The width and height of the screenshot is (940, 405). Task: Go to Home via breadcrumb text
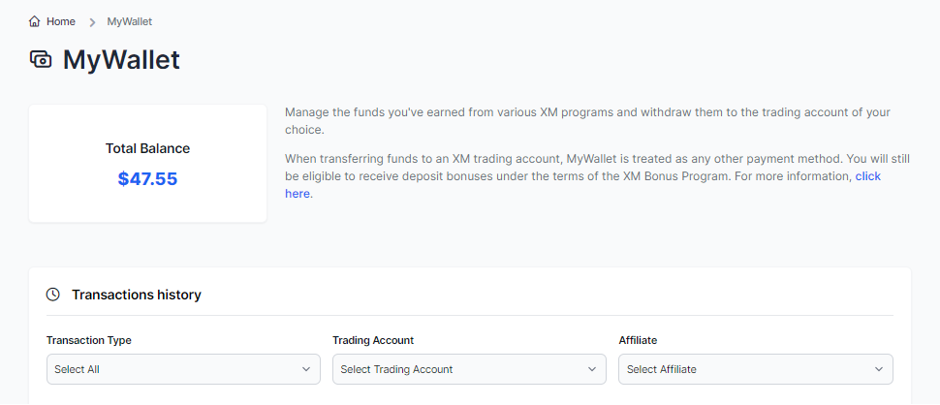(x=61, y=21)
